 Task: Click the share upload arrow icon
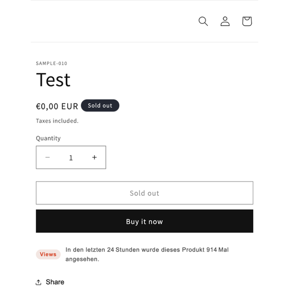[x=38, y=282]
